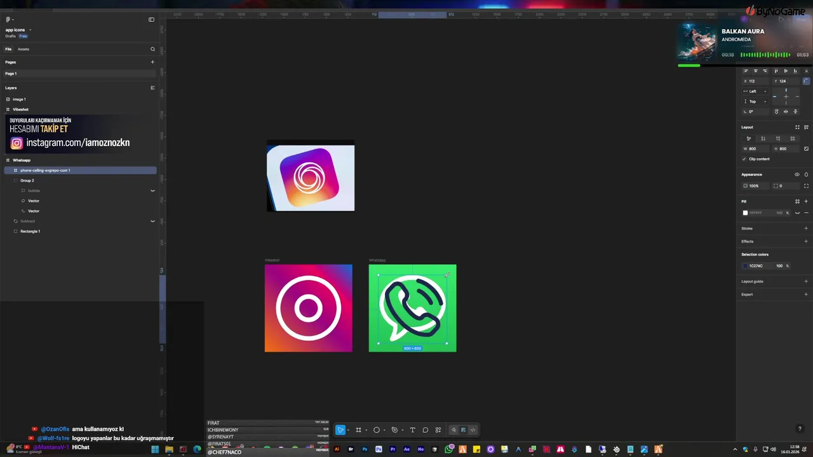Toggle lock aspect ratio beside height field
Image resolution: width=813 pixels, height=457 pixels.
(806, 149)
